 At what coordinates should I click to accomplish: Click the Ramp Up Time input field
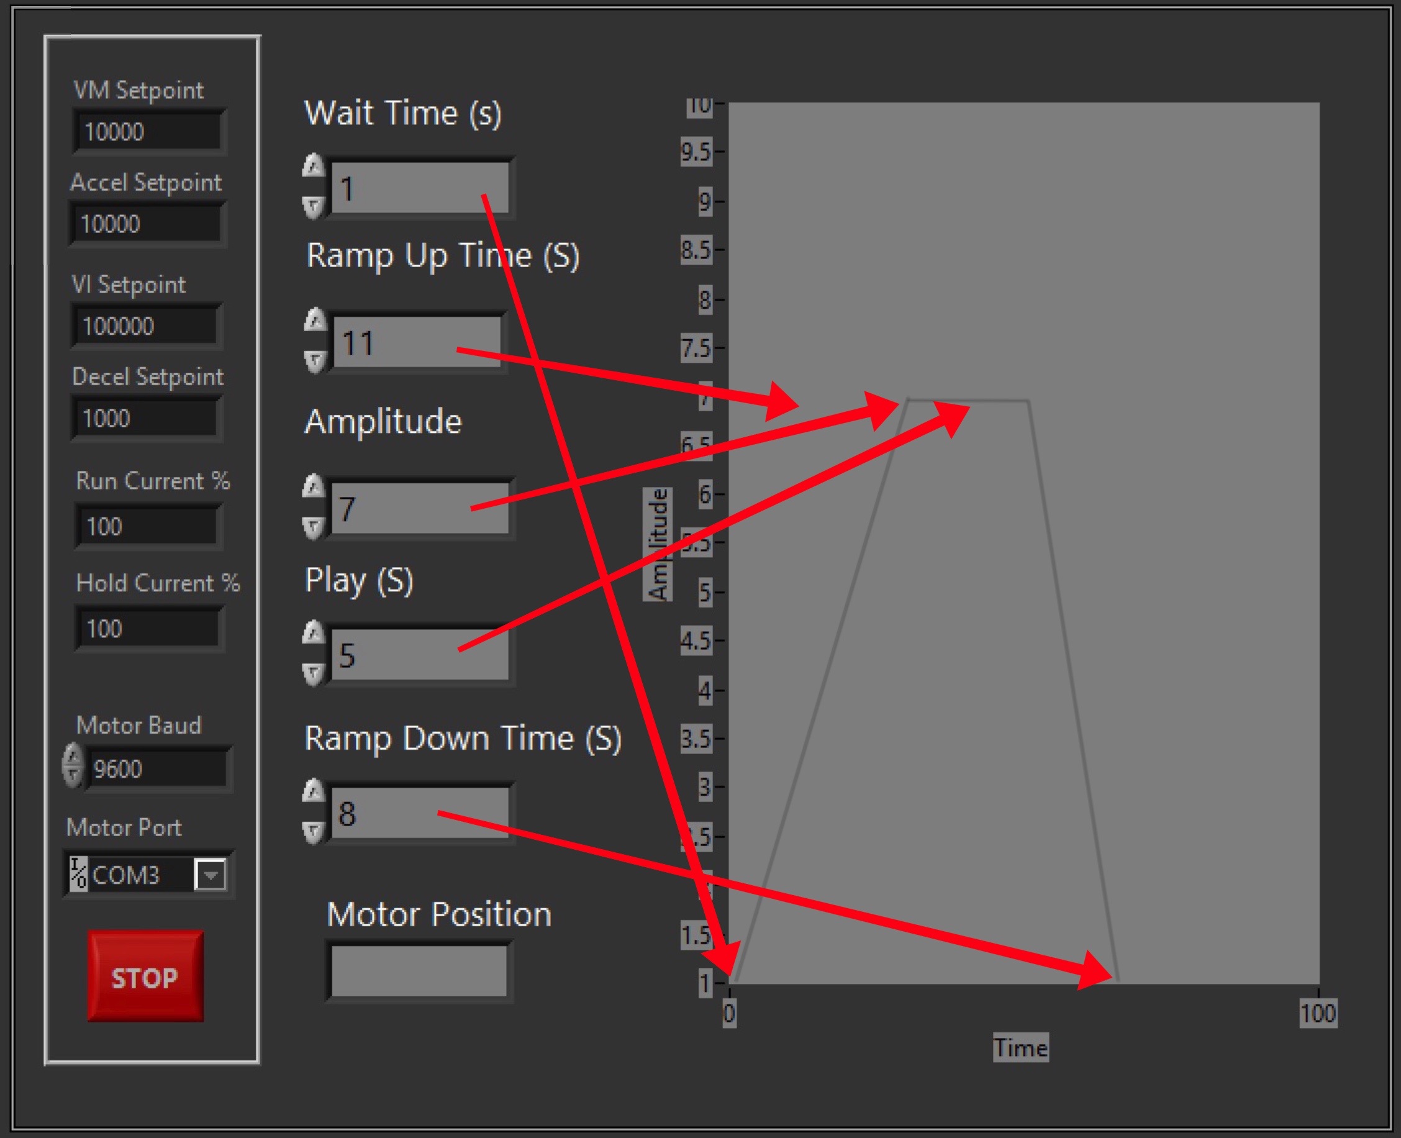coord(417,342)
